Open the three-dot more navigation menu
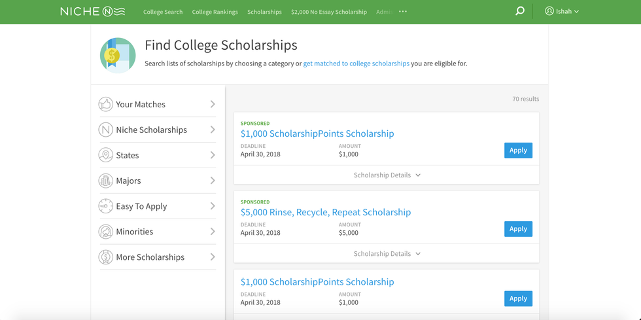 [x=403, y=11]
